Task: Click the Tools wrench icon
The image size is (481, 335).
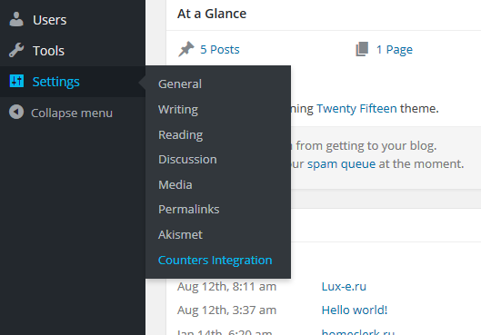Action: 16,50
